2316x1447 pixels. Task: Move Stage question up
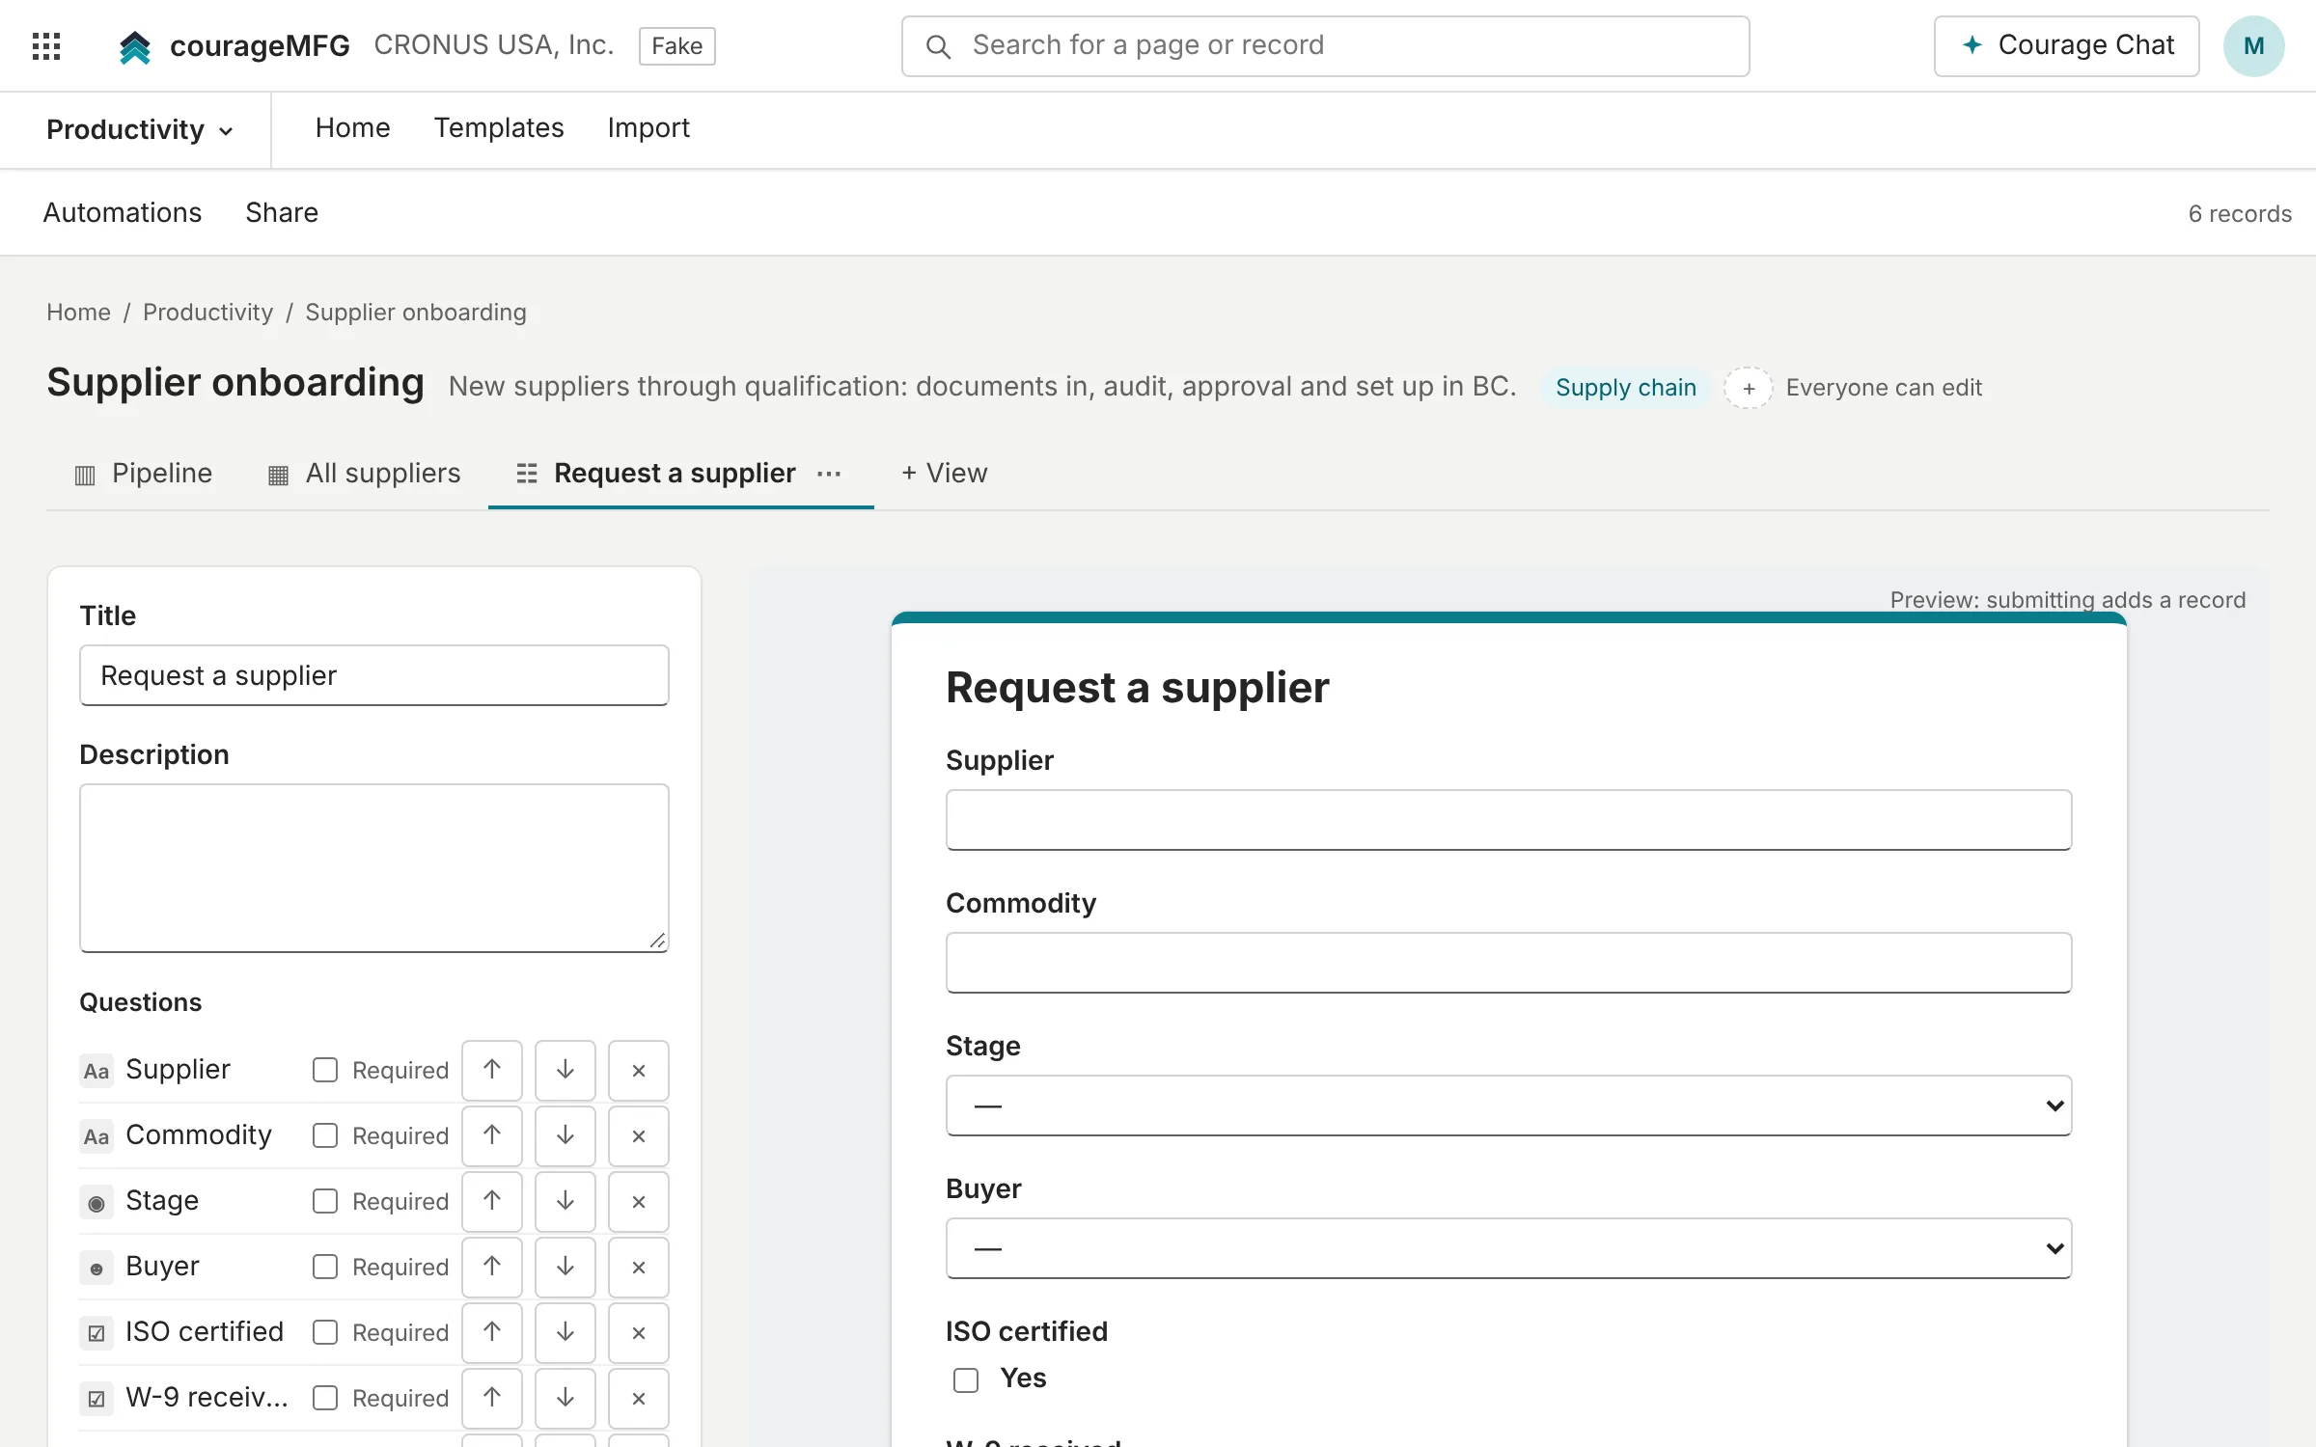492,1201
